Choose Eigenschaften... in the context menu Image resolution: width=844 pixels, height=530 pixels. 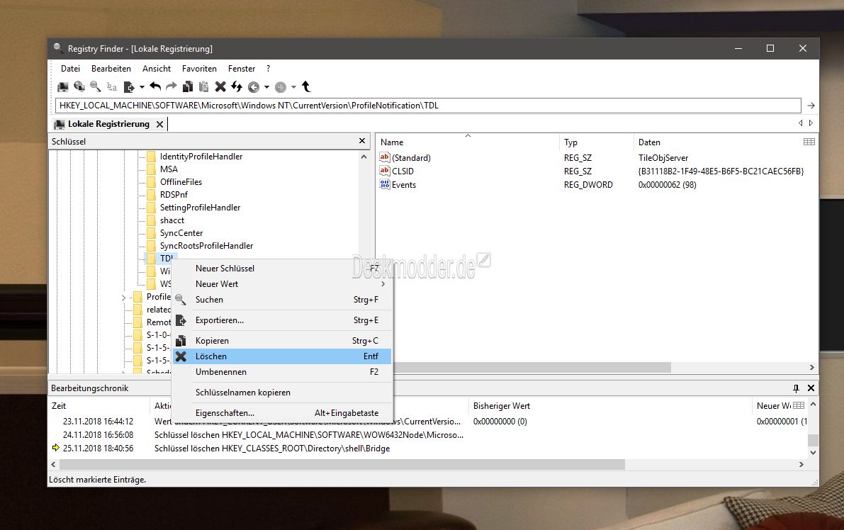283,412
